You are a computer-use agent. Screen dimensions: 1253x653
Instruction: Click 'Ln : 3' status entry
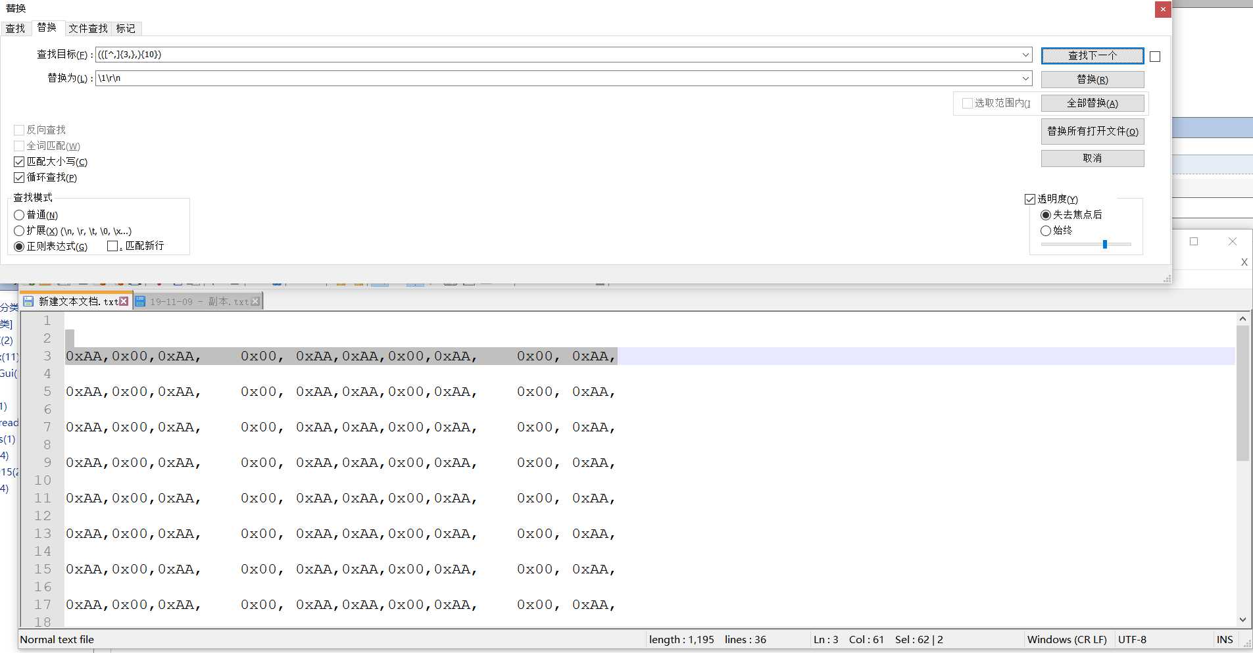pos(825,639)
